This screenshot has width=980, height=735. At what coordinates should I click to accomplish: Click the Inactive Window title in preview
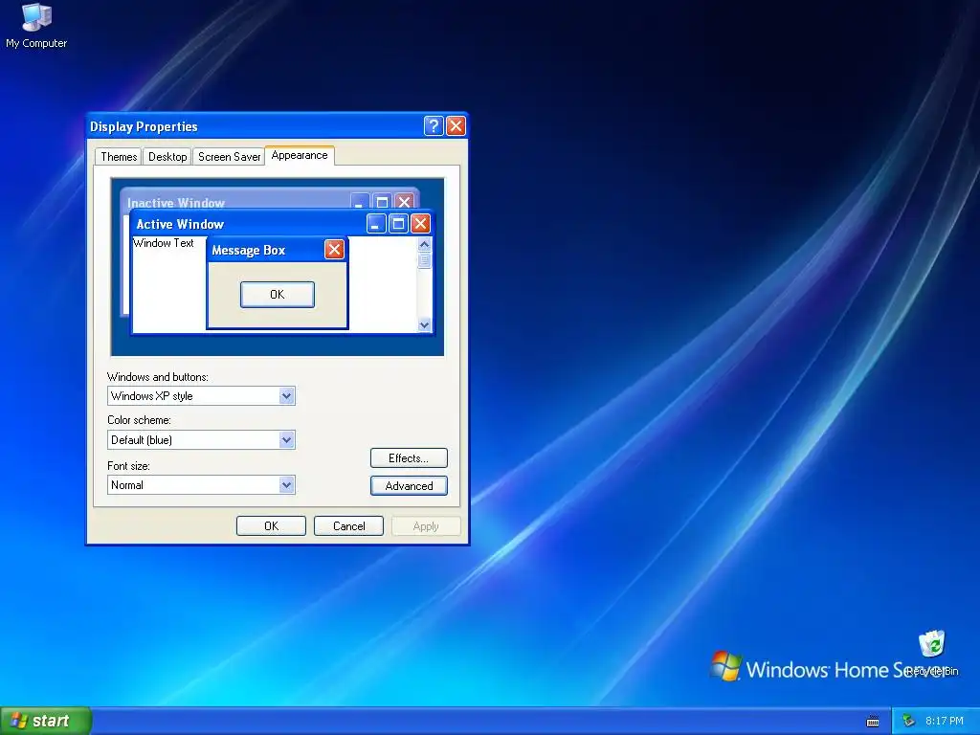176,203
